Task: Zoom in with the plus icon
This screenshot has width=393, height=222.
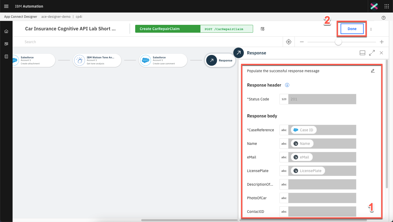Action: [382, 42]
